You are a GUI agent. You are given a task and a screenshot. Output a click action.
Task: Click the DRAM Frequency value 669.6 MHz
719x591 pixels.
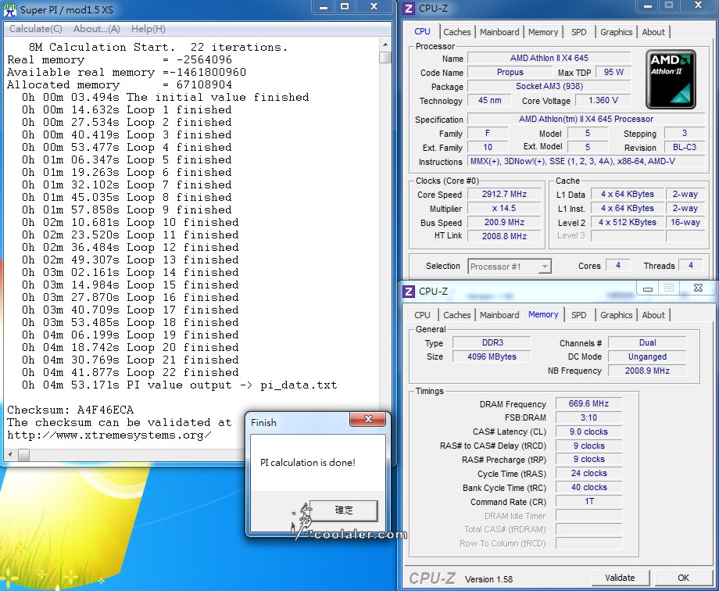point(588,404)
